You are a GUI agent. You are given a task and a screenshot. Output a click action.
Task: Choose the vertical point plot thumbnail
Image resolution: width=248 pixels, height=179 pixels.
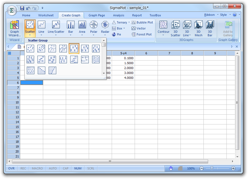coord(96,59)
